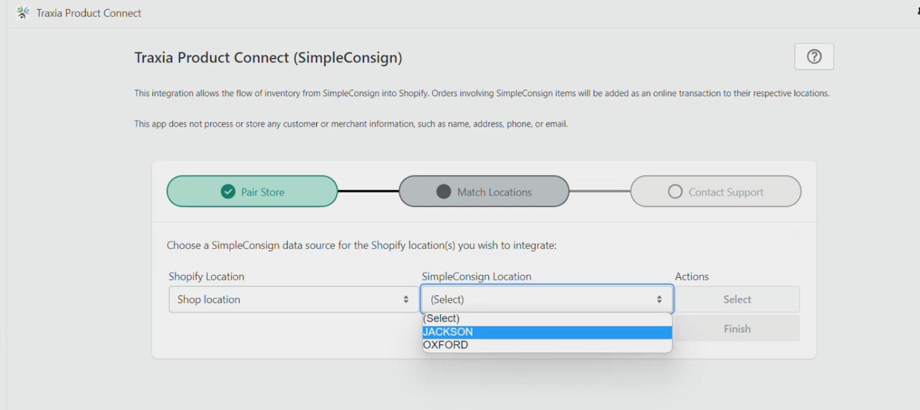Click the 'Choose a SimpleConsign data source' instruction
This screenshot has width=920, height=410.
point(362,246)
